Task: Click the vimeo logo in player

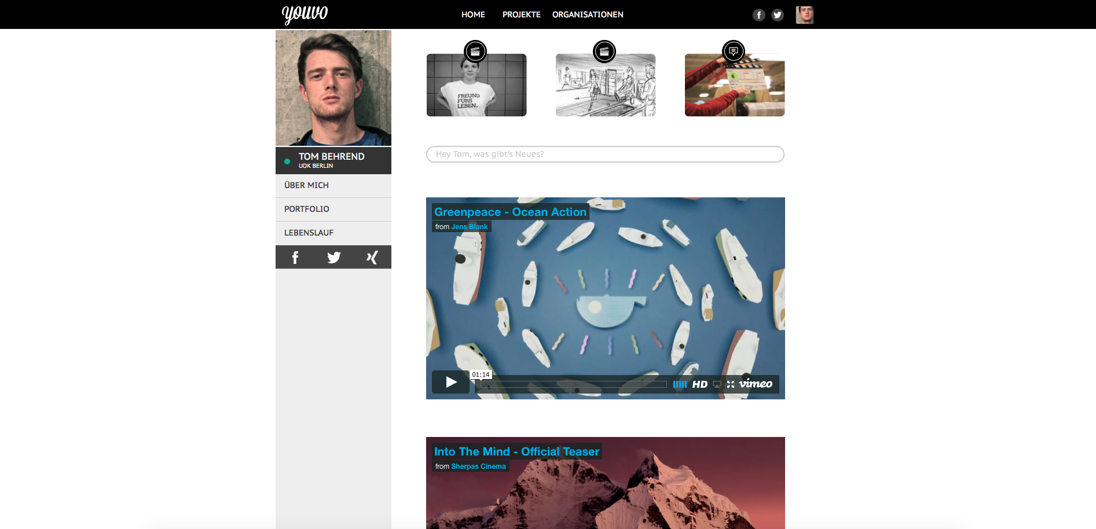Action: [756, 384]
